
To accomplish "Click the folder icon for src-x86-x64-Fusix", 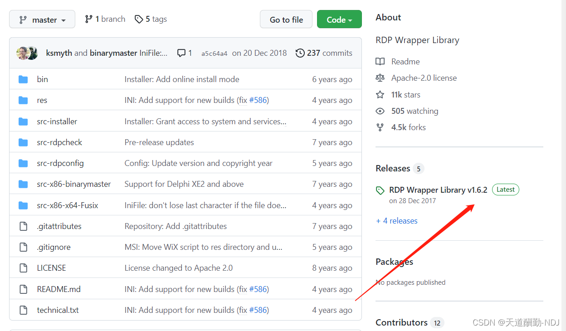I will pyautogui.click(x=23, y=205).
